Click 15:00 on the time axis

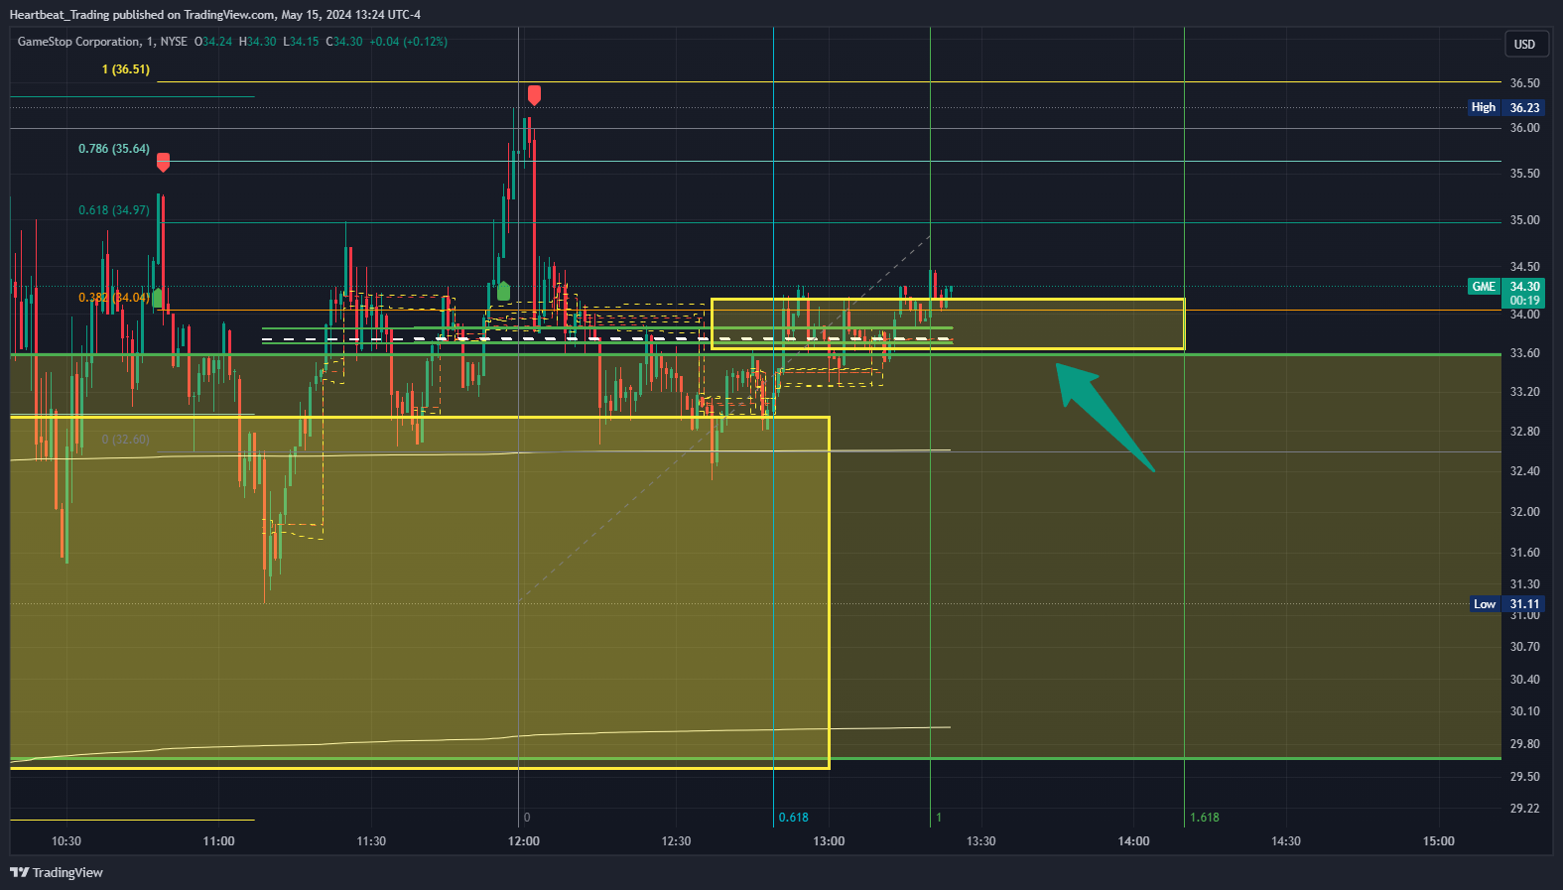[1439, 841]
